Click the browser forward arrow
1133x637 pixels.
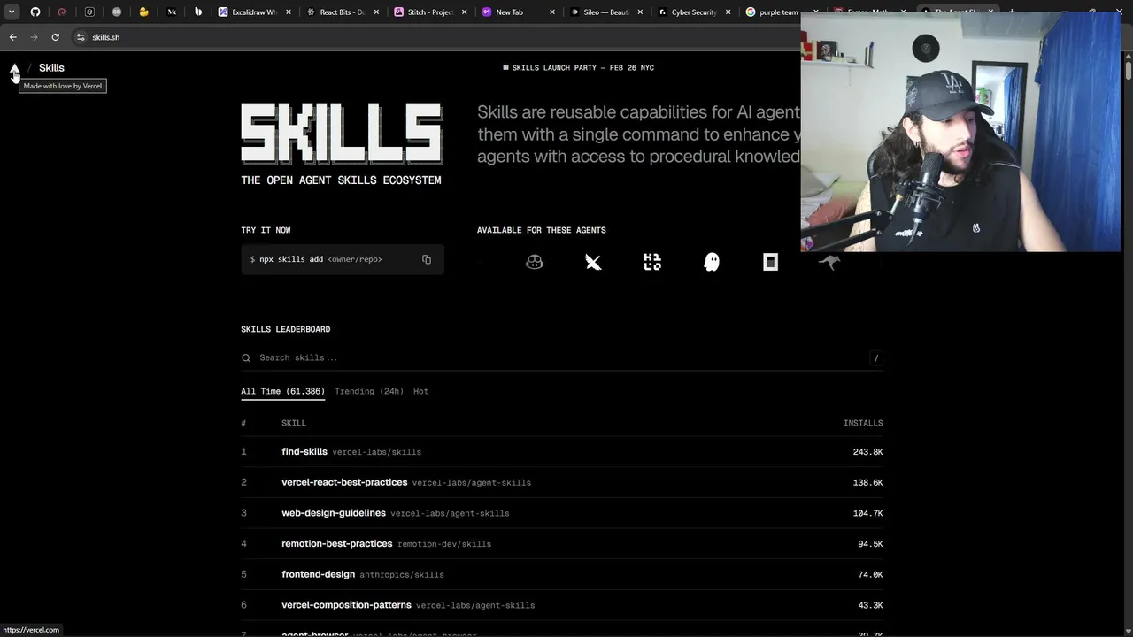34,37
